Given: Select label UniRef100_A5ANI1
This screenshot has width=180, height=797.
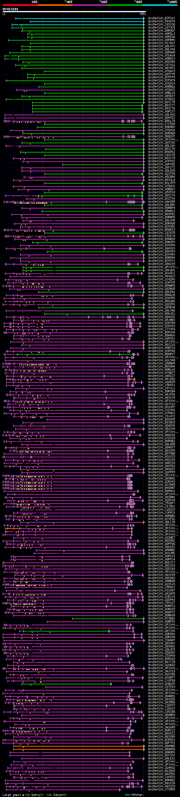Looking at the screenshot, I should coord(161,211).
